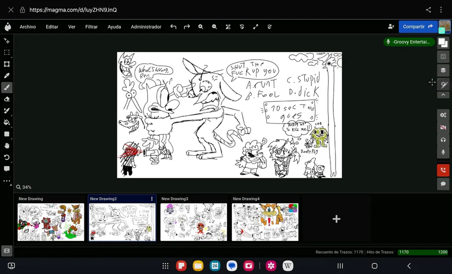Open voice chat settings gears icon
This screenshot has width=452, height=274.
tap(443, 115)
